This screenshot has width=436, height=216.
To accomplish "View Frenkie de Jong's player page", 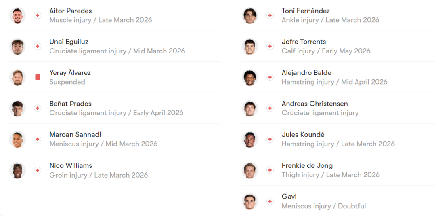I will coord(307,165).
